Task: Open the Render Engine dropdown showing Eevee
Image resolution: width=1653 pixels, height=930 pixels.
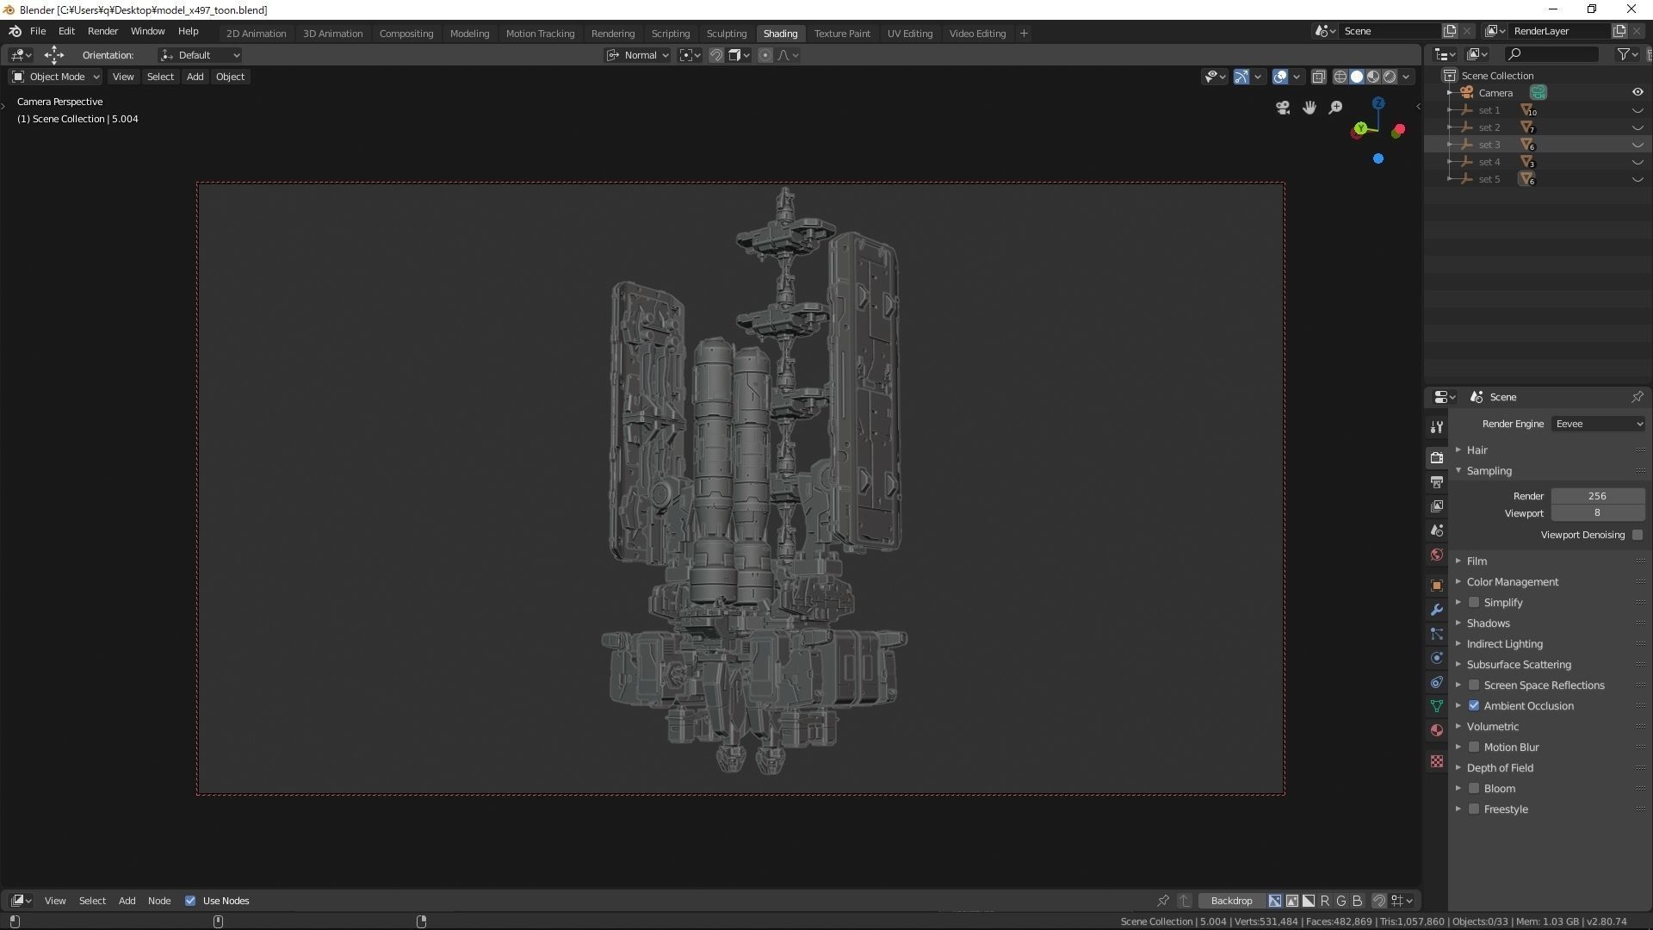Action: 1598,424
